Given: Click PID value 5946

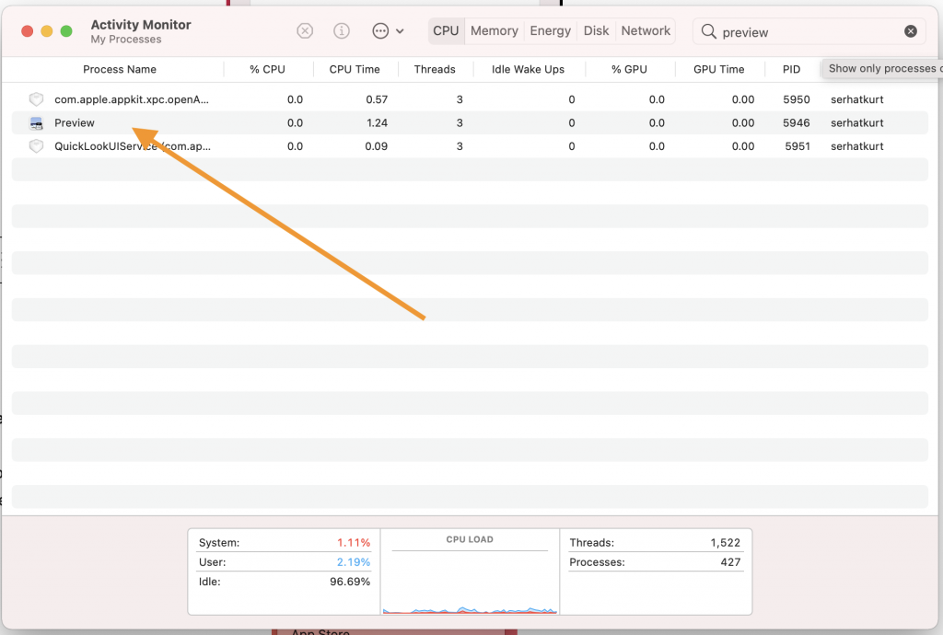Looking at the screenshot, I should (x=797, y=122).
